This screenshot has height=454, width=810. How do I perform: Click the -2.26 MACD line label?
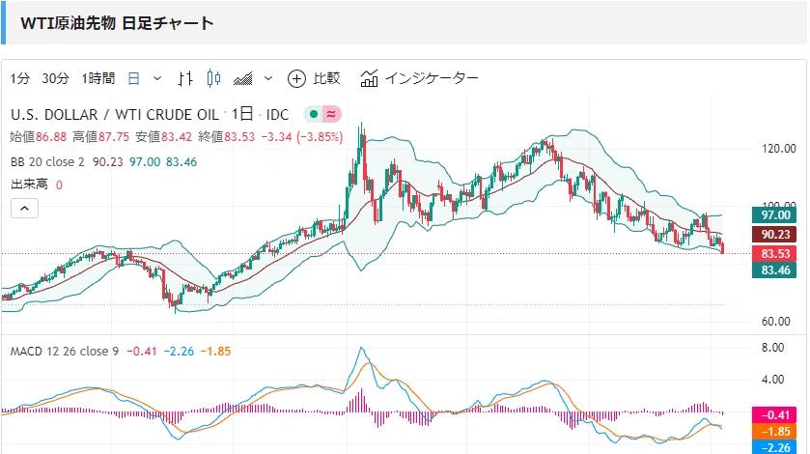pyautogui.click(x=774, y=447)
